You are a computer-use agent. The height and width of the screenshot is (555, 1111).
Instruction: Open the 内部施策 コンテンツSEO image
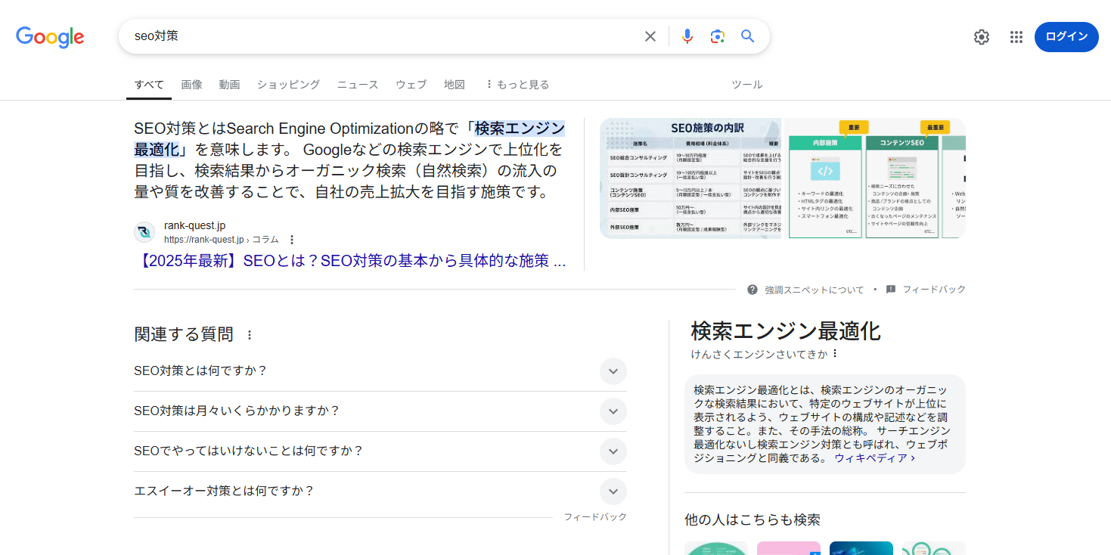(x=875, y=178)
